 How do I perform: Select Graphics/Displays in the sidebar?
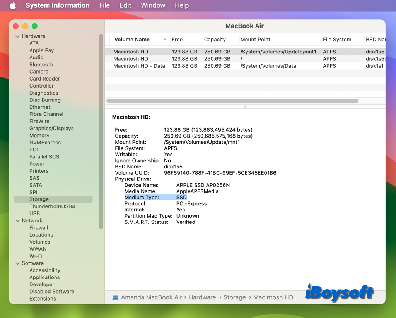coord(51,128)
